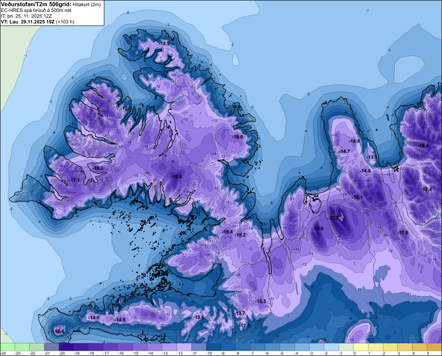This screenshot has height=356, width=442.
Task: Click the -18.4 temperature label
Action: (x=423, y=145)
